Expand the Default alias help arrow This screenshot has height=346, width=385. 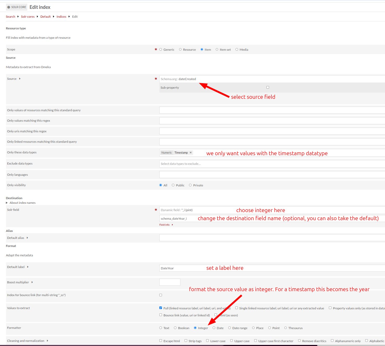[x=27, y=238]
